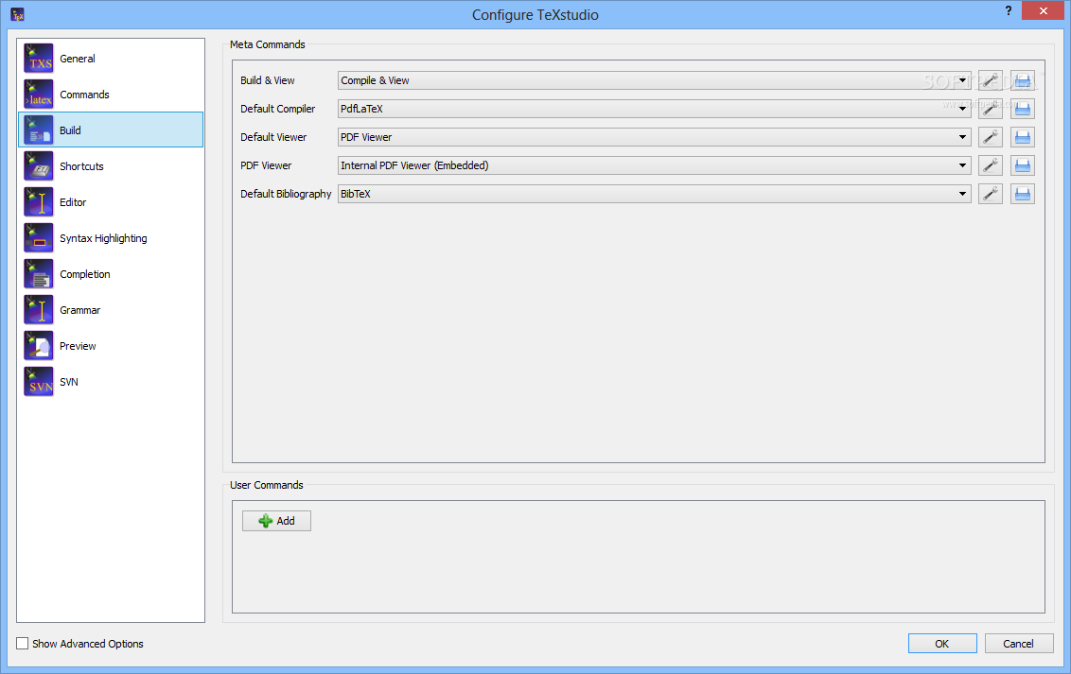Viewport: 1071px width, 674px height.
Task: Click wrench icon for Build & View
Action: tap(991, 80)
